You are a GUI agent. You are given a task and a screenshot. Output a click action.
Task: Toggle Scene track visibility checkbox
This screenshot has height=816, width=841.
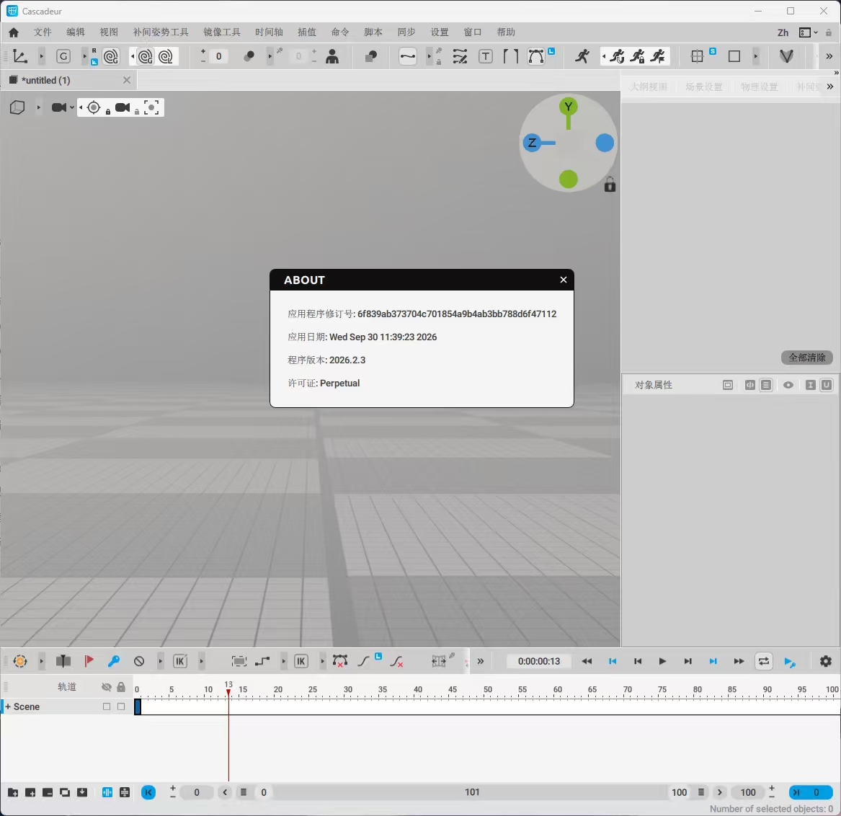pos(107,706)
